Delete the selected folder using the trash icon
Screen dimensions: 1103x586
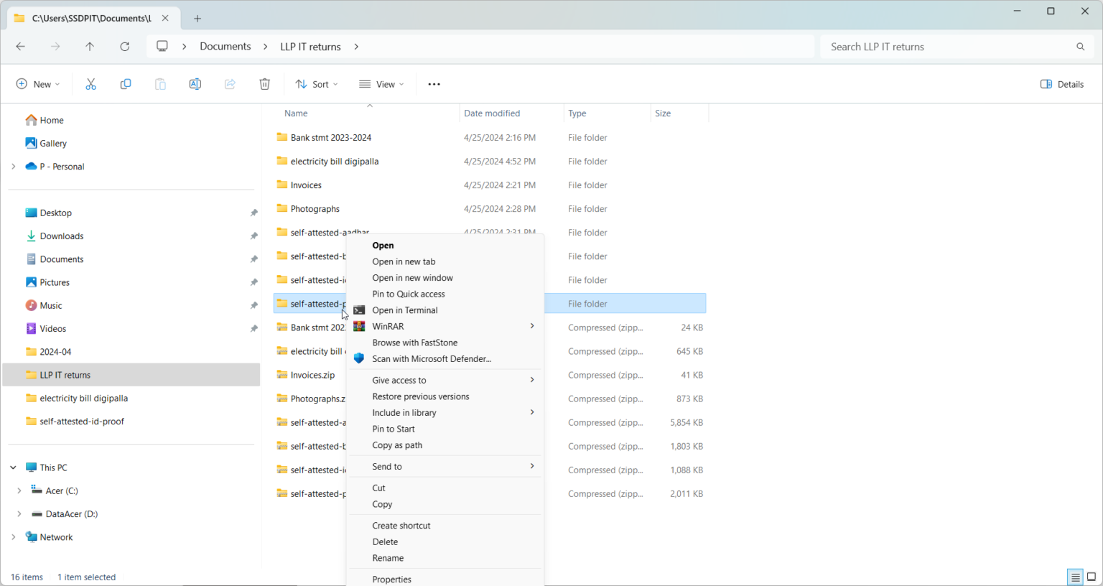point(264,84)
